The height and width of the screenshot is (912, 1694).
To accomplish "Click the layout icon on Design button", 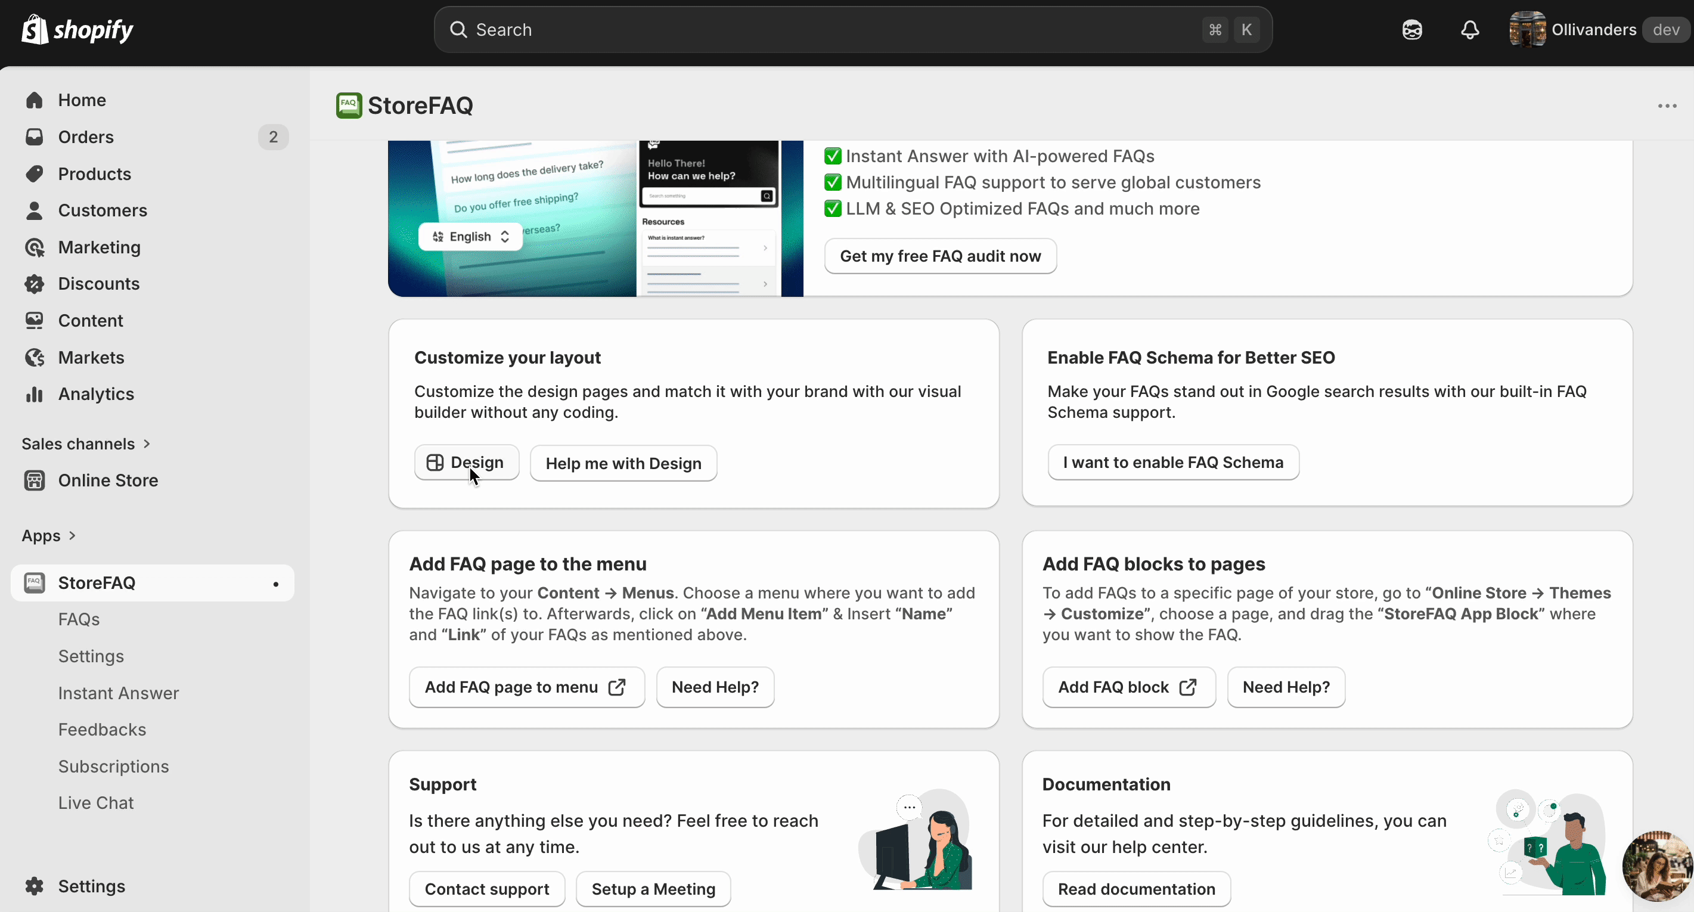I will pos(435,462).
